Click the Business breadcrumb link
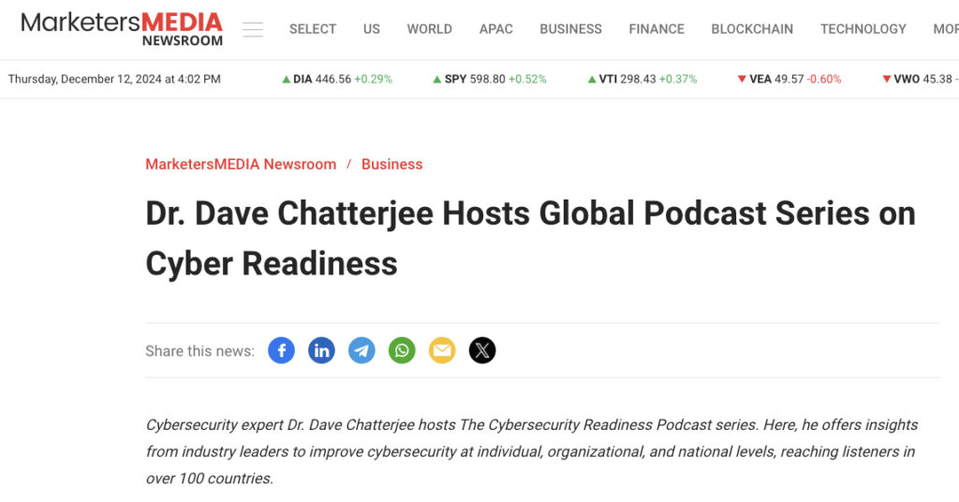This screenshot has width=959, height=502. pyautogui.click(x=392, y=164)
